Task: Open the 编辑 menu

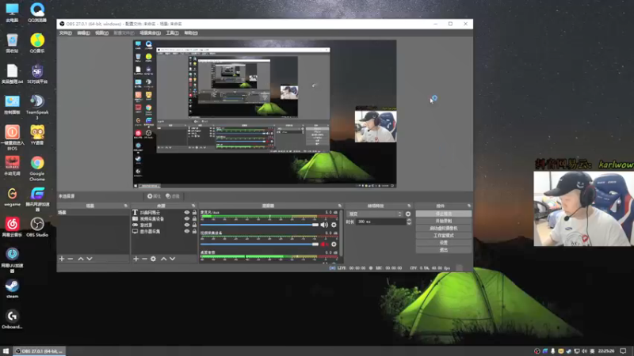Action: tap(83, 33)
